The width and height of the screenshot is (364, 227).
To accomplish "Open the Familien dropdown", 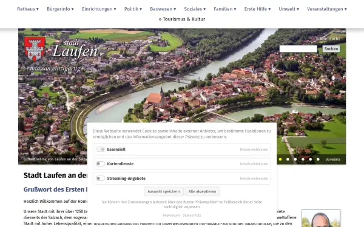I will (225, 9).
